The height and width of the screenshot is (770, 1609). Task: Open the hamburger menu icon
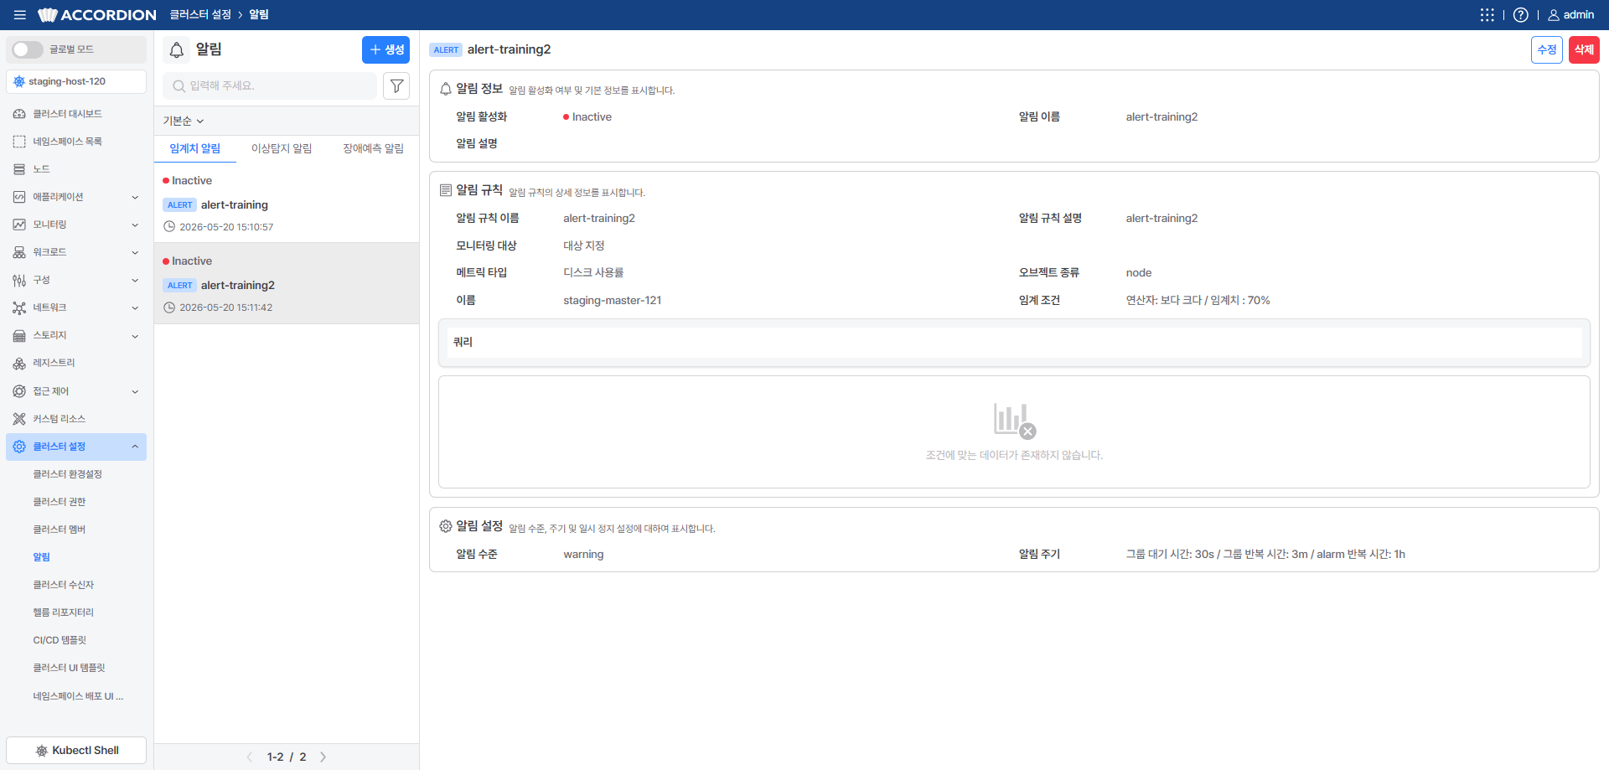pyautogui.click(x=20, y=15)
